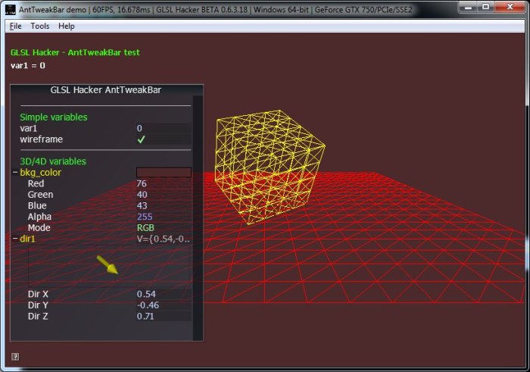
Task: Open the Help menu
Action: click(x=67, y=26)
